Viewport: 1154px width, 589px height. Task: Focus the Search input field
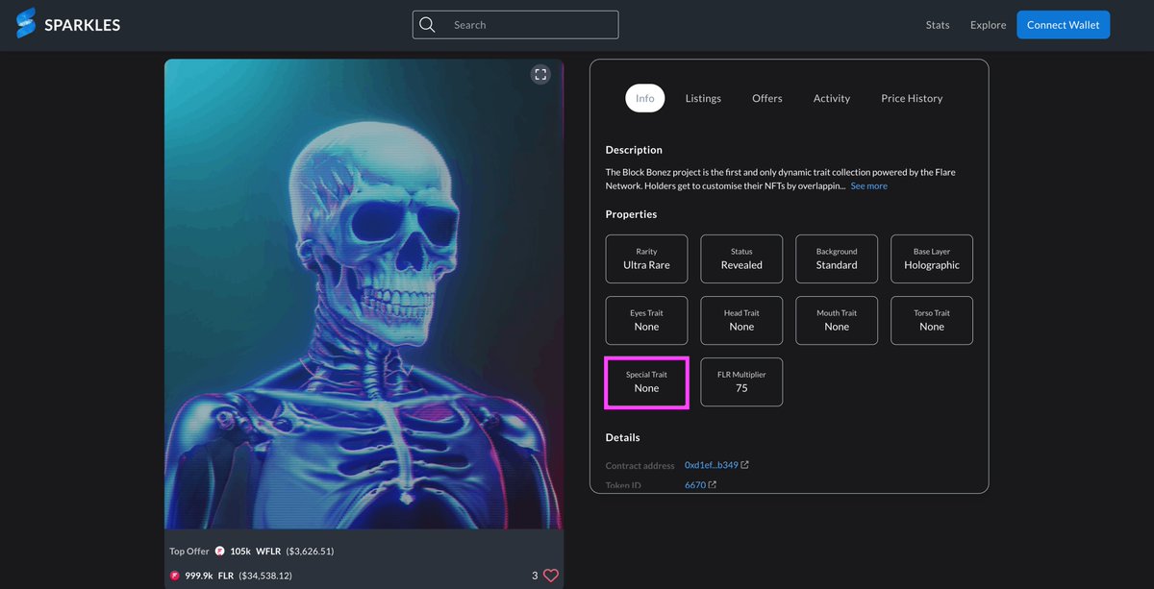pyautogui.click(x=515, y=25)
